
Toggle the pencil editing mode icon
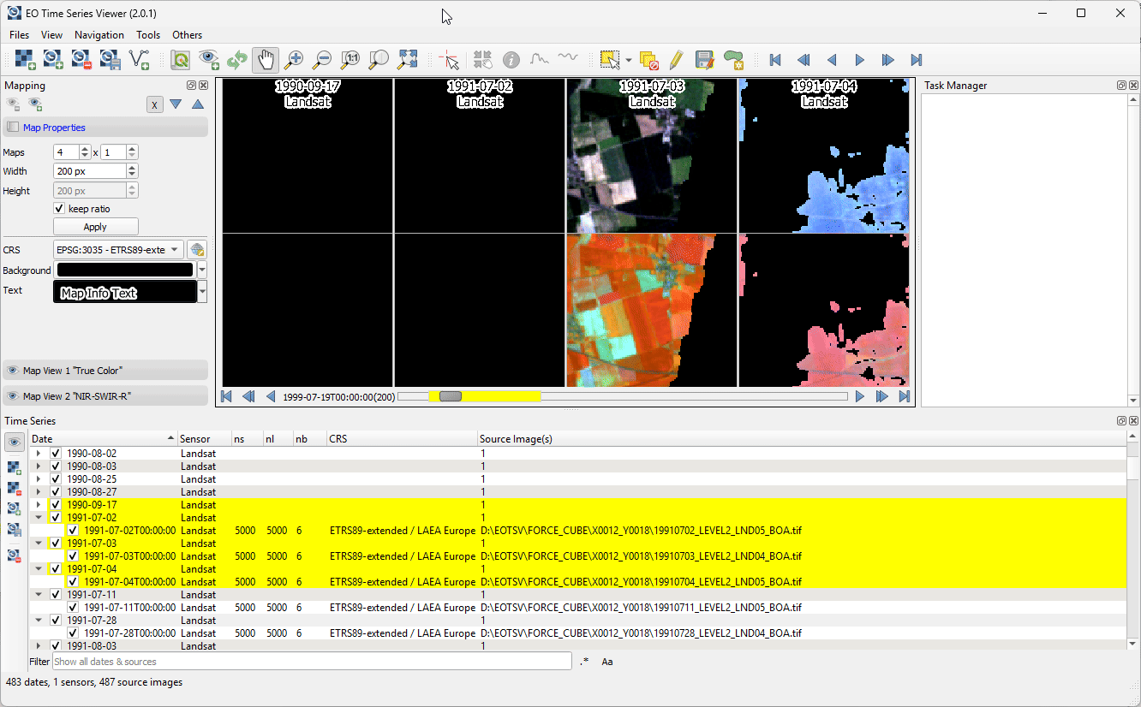coord(676,59)
